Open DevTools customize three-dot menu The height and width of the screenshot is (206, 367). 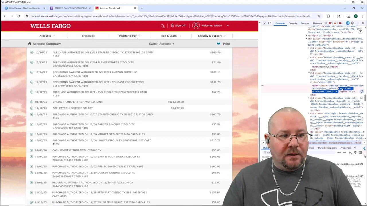tap(358, 23)
